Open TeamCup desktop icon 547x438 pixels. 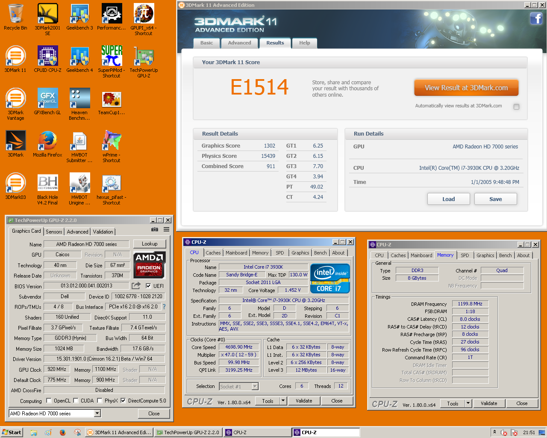112,102
